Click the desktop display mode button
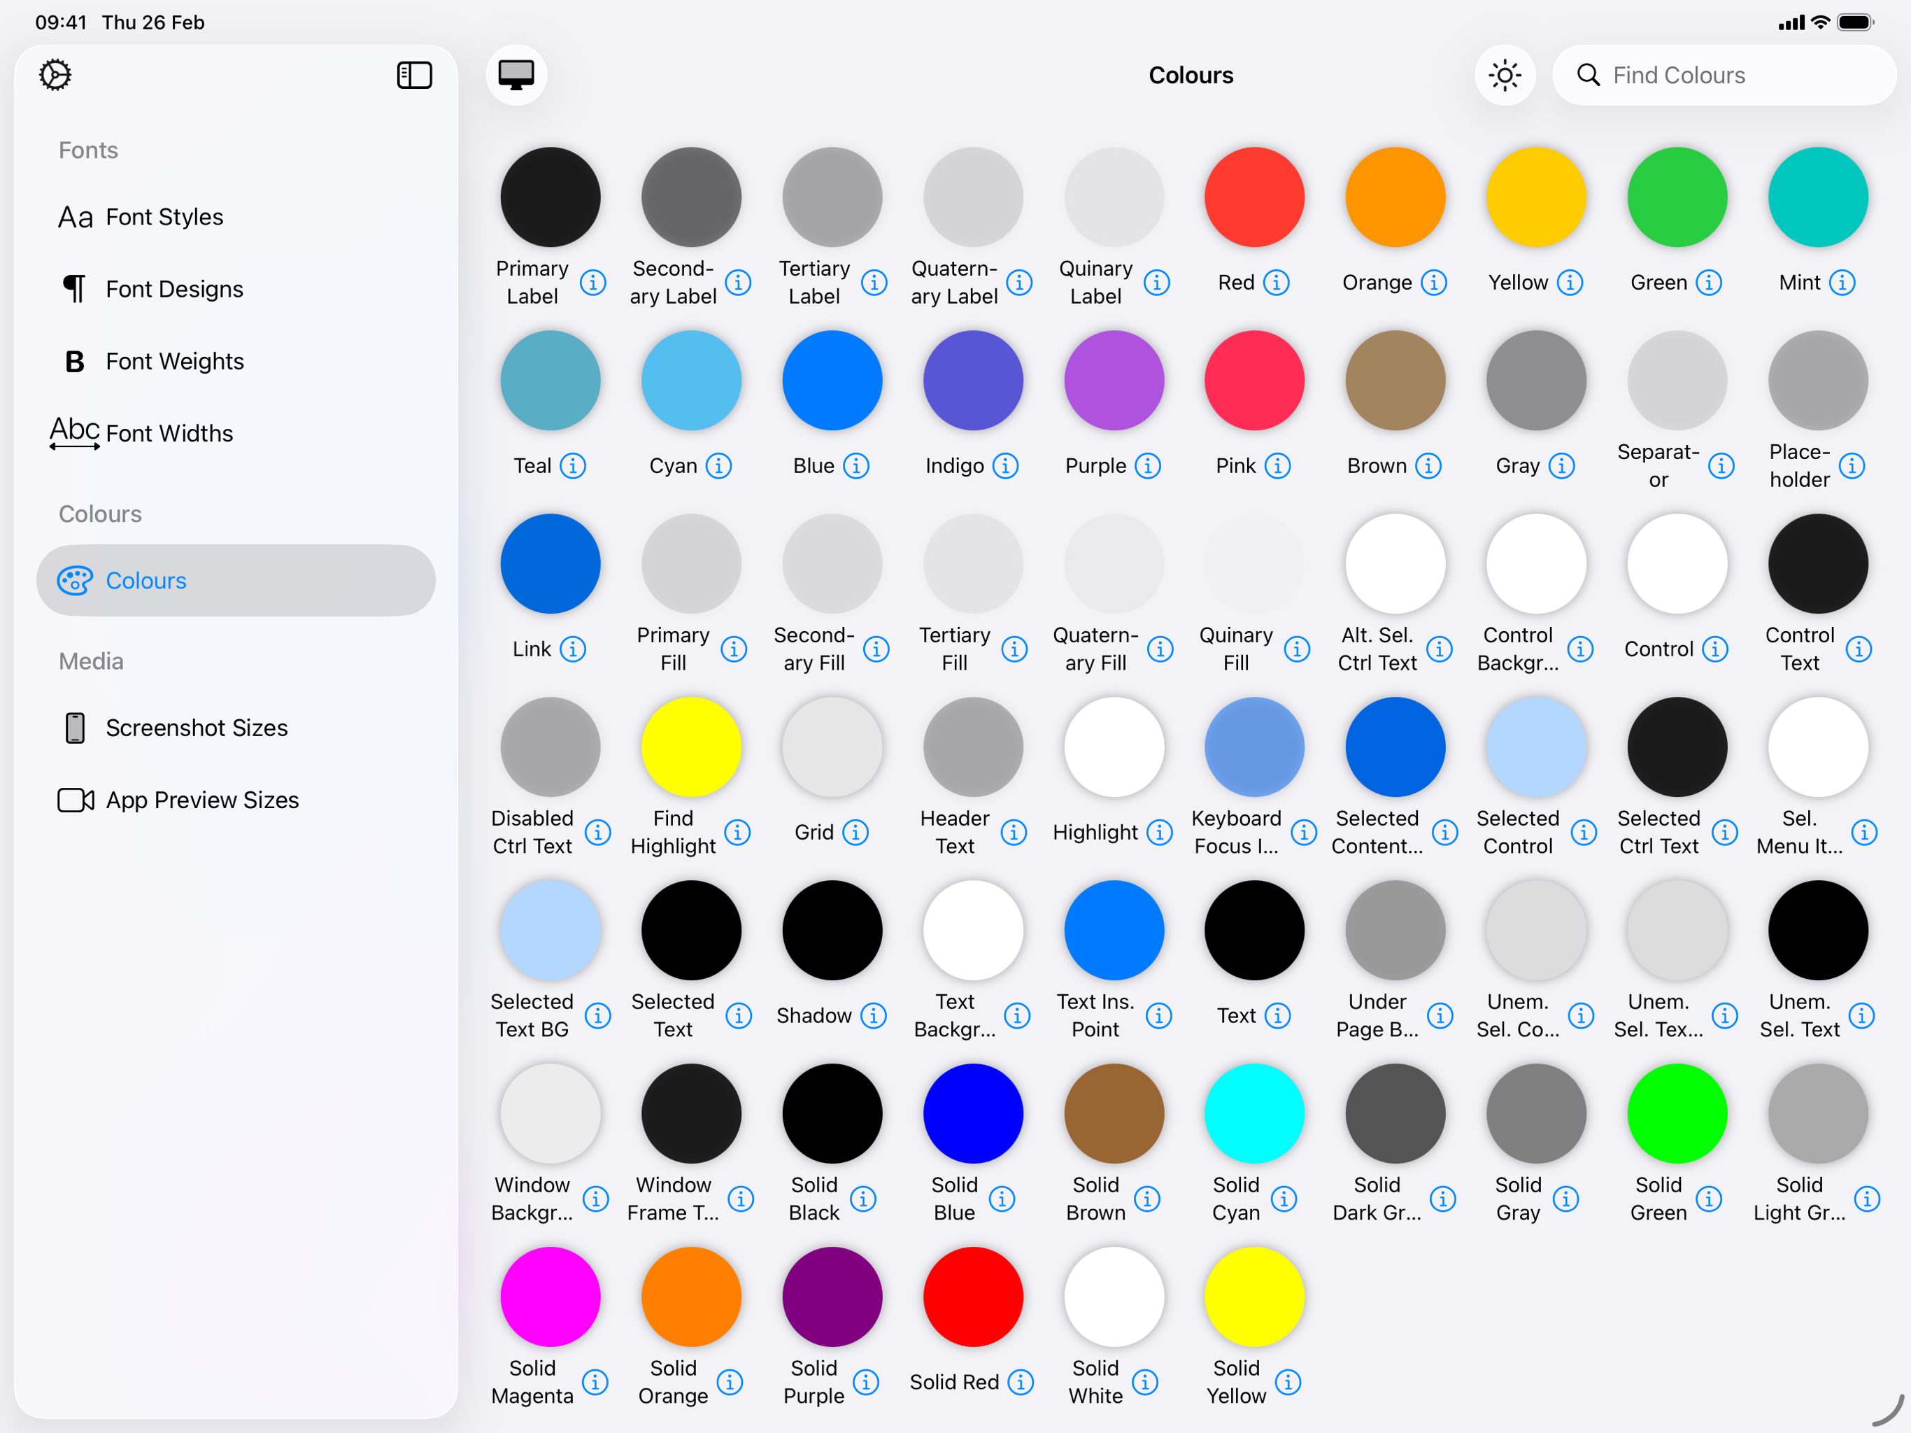The width and height of the screenshot is (1911, 1433). click(516, 75)
